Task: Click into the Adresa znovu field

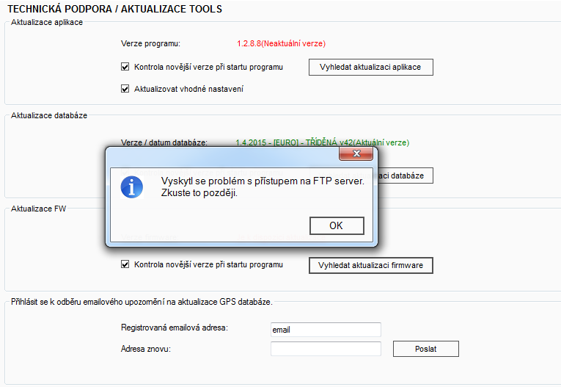Action: tap(325, 349)
